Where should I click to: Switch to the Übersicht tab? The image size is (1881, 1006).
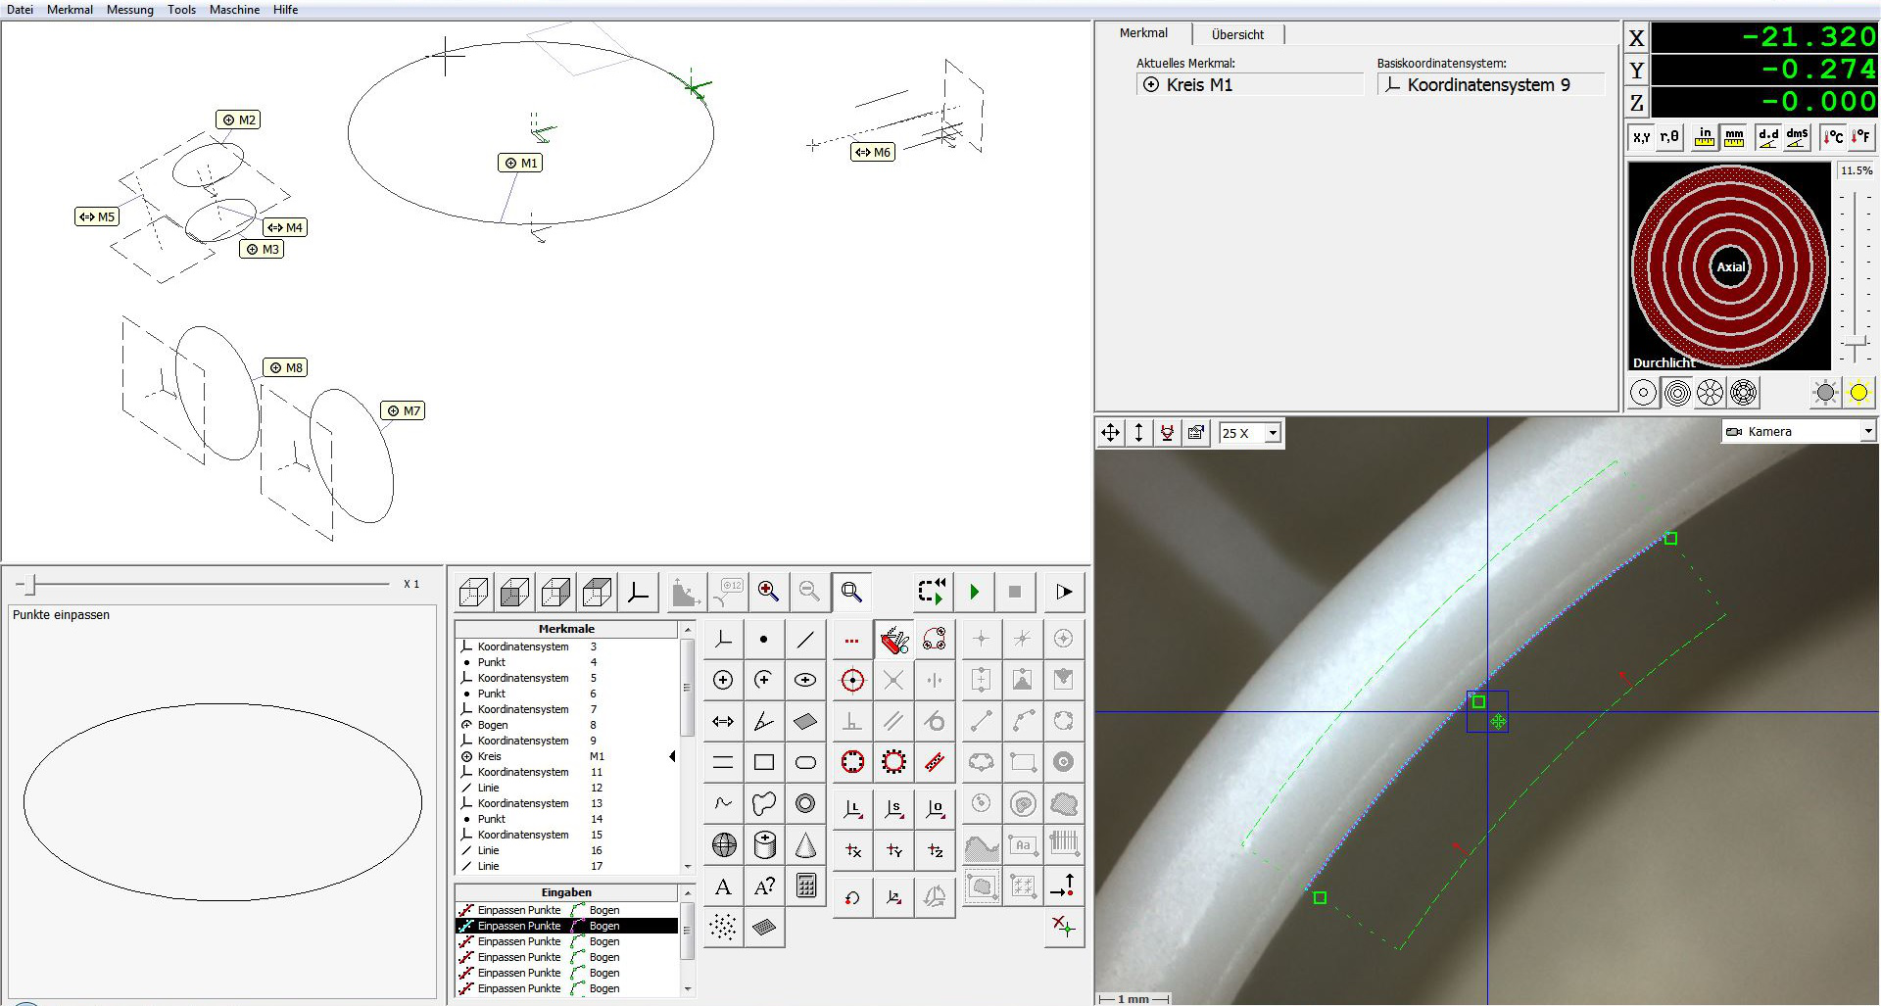point(1237,34)
